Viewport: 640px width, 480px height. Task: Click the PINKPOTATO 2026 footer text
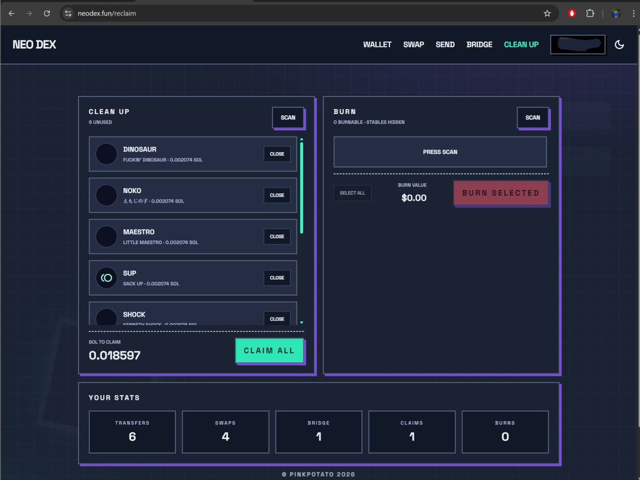[x=318, y=474]
